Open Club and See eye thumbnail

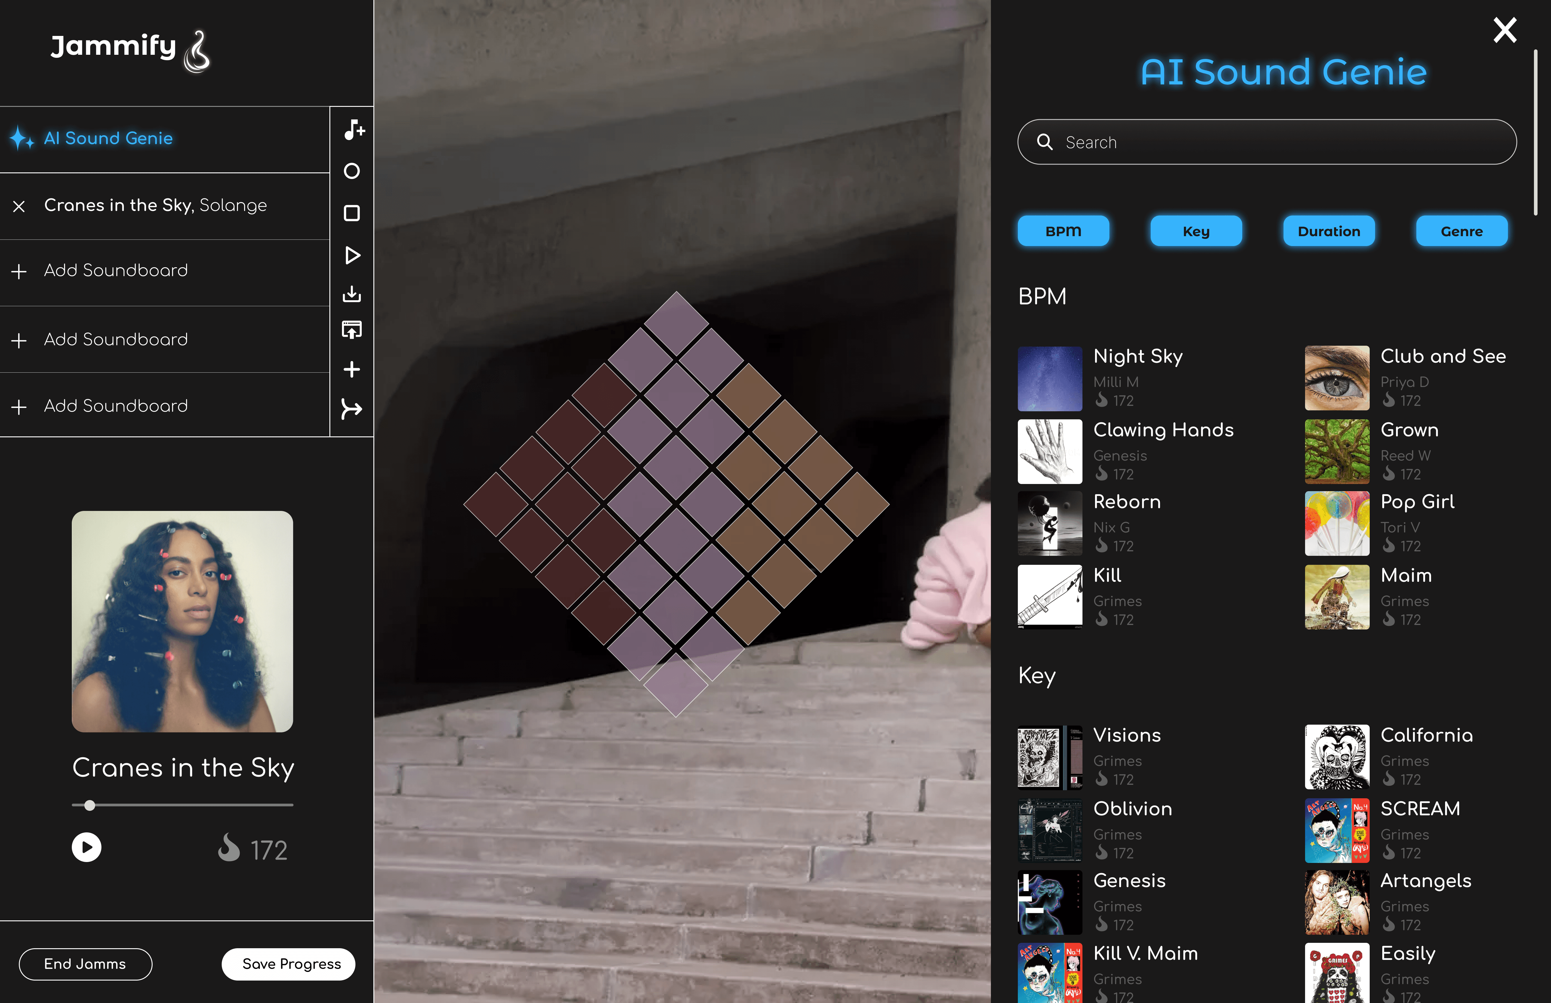tap(1337, 378)
